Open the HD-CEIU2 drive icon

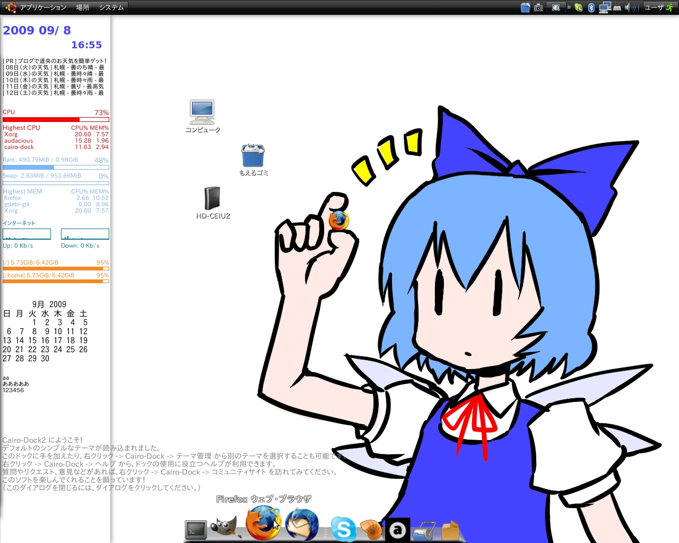[213, 203]
